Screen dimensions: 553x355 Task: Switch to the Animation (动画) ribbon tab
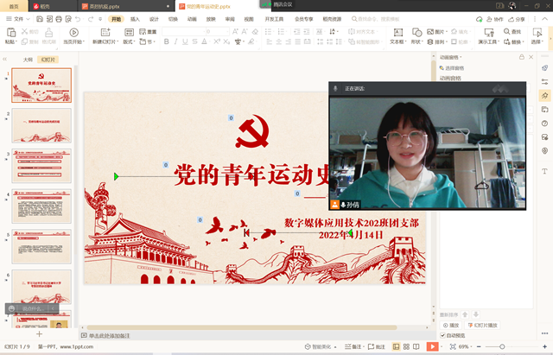pos(192,18)
